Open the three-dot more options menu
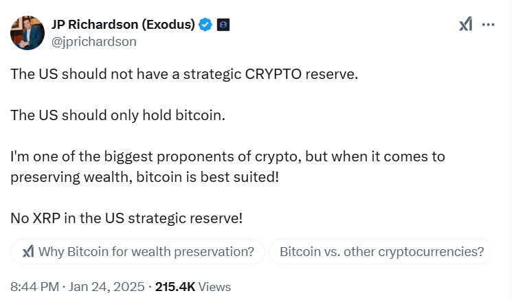Image resolution: width=516 pixels, height=300 pixels. point(488,24)
